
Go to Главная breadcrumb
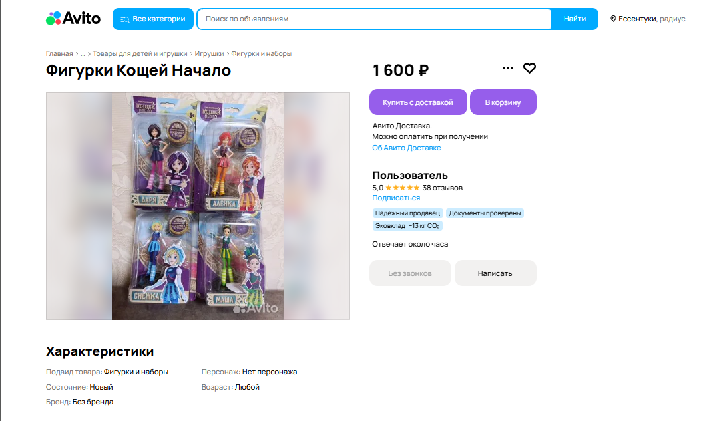click(59, 54)
